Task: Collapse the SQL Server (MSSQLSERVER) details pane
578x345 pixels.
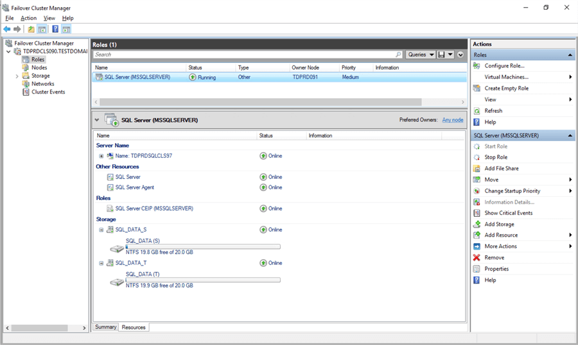Action: (x=97, y=120)
